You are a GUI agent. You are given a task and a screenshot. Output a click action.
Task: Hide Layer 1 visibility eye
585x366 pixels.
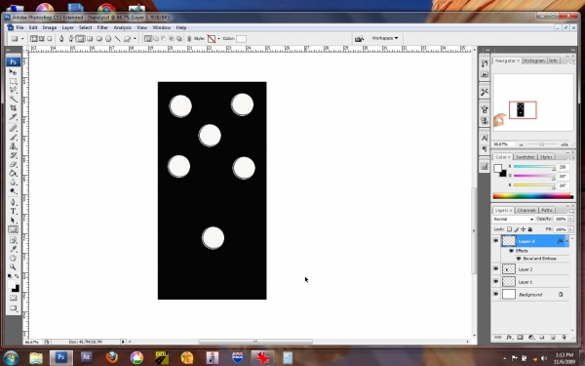click(x=496, y=282)
